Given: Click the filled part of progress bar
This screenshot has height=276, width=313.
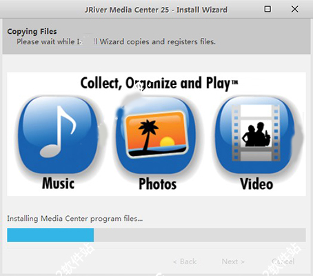Looking at the screenshot, I should tap(50, 235).
